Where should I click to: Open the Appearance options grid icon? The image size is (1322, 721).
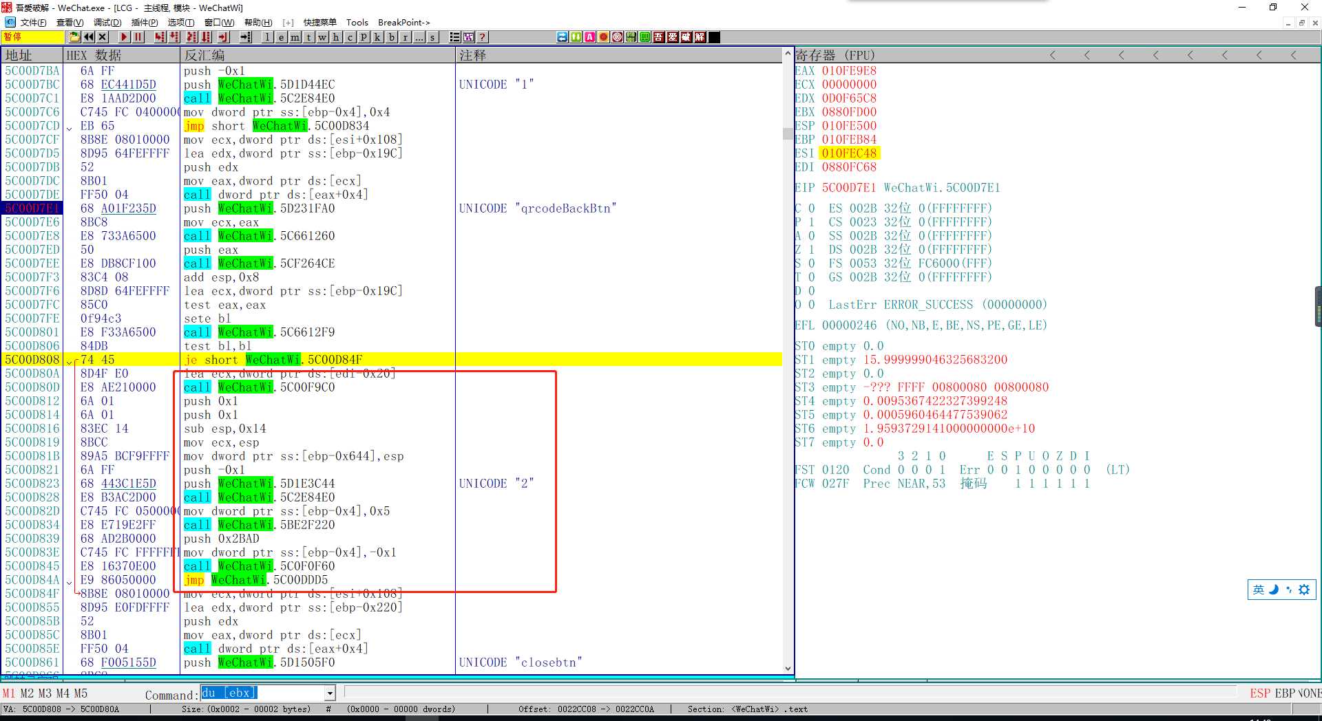point(469,37)
